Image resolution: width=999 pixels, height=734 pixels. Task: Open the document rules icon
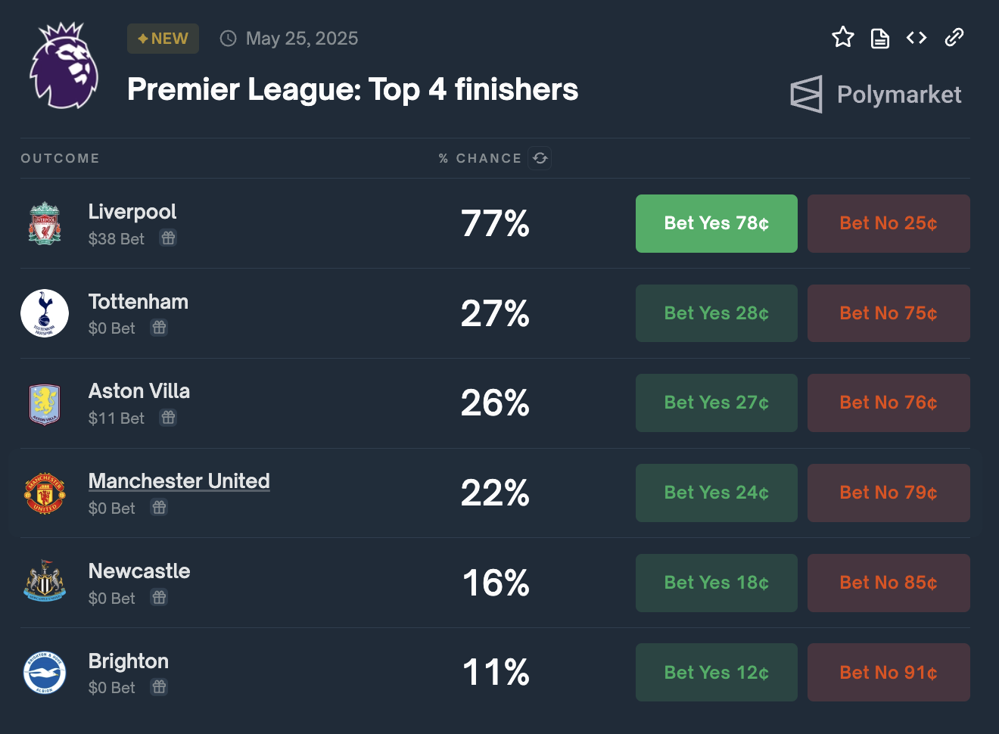click(879, 38)
